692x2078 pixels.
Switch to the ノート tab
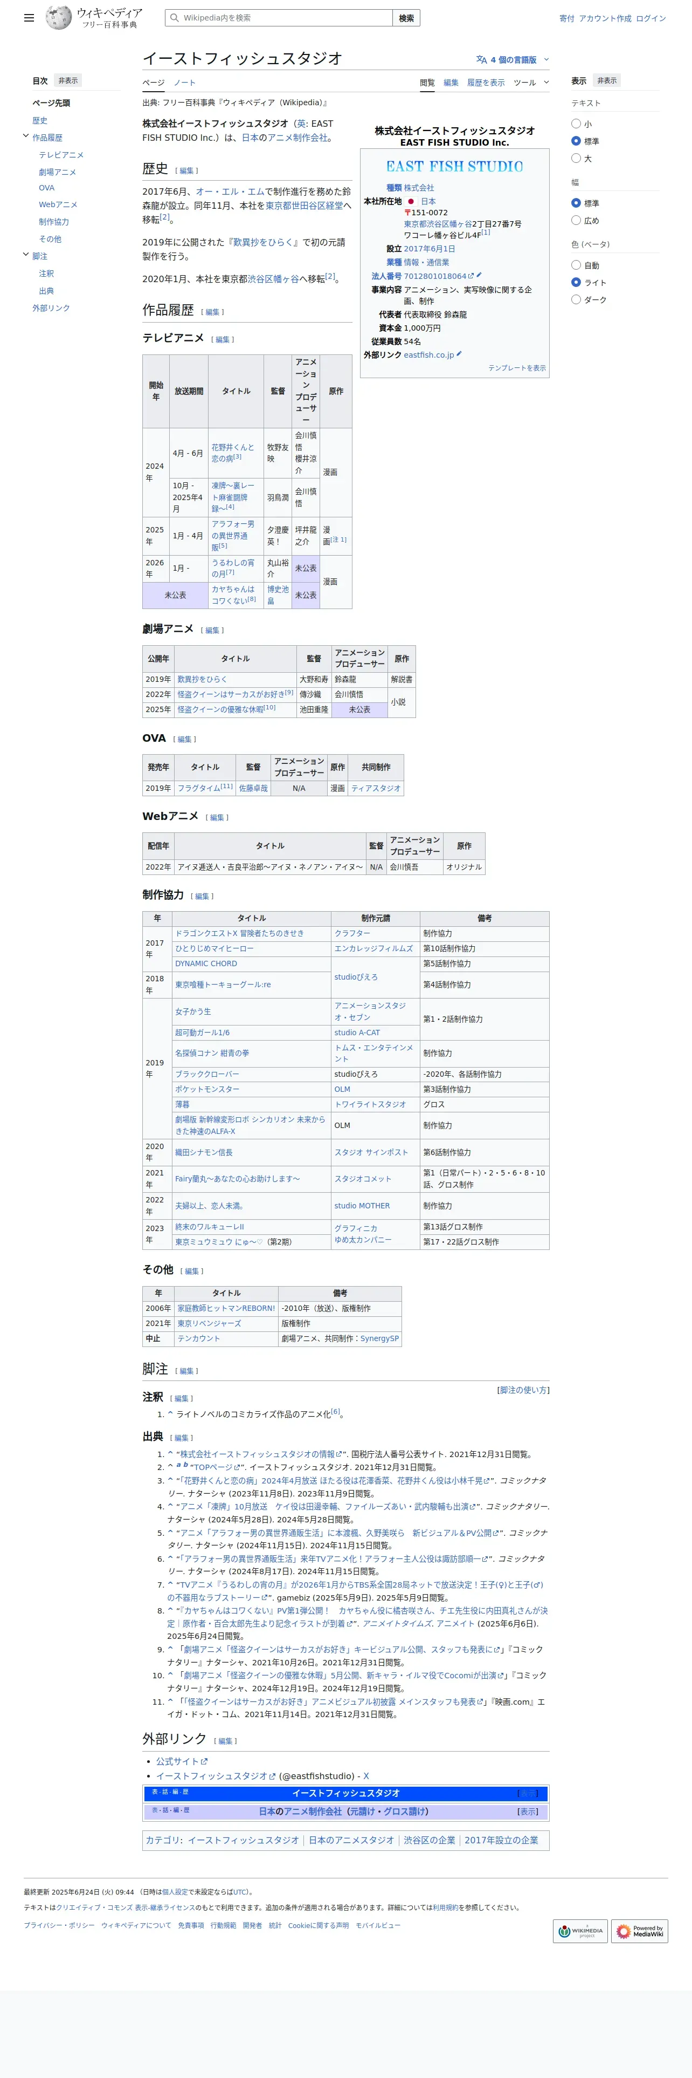(x=184, y=83)
